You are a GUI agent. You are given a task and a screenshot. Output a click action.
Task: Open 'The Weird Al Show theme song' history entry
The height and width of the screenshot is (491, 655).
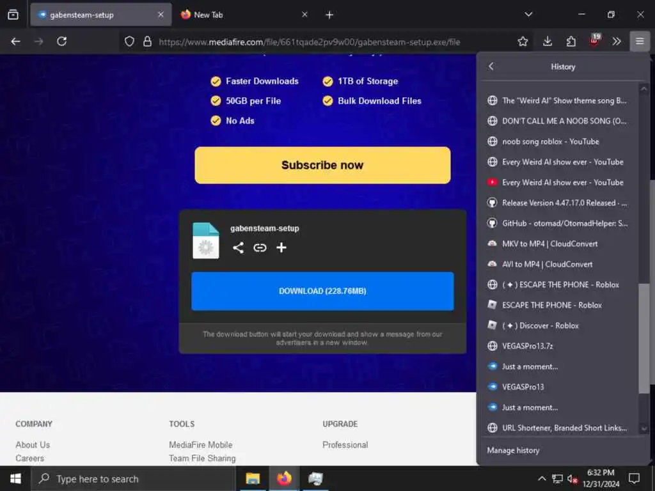[x=560, y=100]
